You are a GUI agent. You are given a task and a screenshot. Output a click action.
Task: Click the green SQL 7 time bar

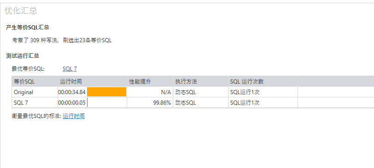click(88, 103)
